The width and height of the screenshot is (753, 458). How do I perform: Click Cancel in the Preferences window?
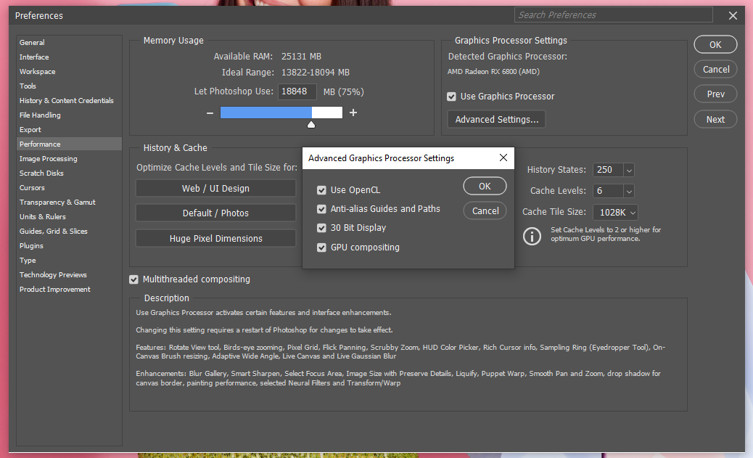pyautogui.click(x=715, y=69)
